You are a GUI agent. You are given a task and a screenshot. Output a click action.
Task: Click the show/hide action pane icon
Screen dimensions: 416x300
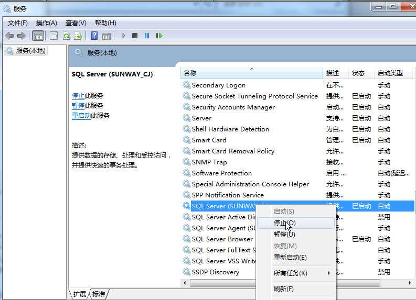(x=106, y=36)
